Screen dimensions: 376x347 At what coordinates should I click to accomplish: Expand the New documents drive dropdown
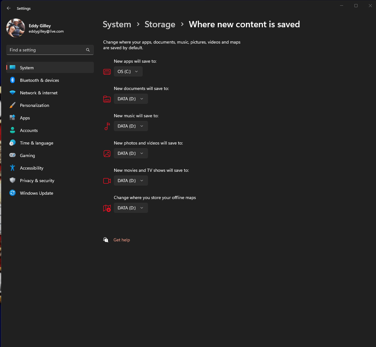[131, 99]
